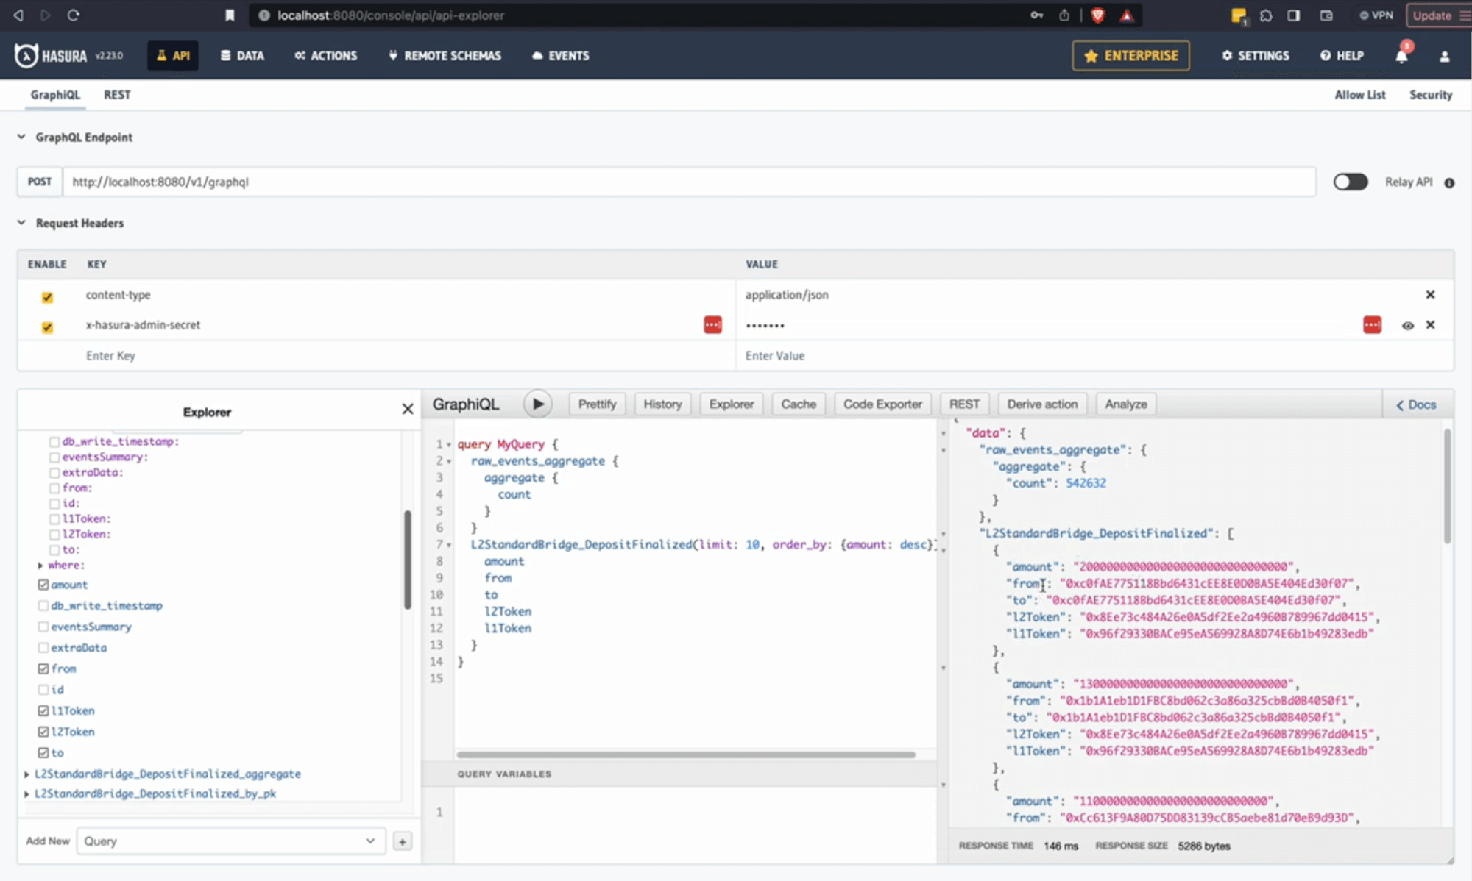Enable the db_write_timestamp field checkbox
Image resolution: width=1472 pixels, height=881 pixels.
click(43, 605)
